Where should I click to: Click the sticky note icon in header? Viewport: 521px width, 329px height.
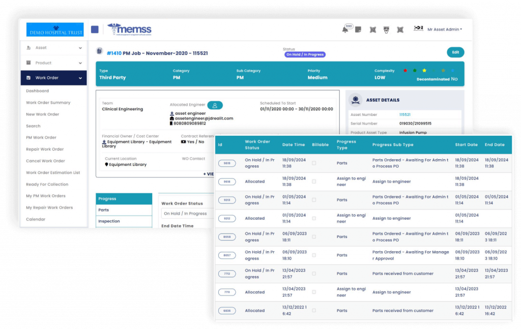(358, 29)
